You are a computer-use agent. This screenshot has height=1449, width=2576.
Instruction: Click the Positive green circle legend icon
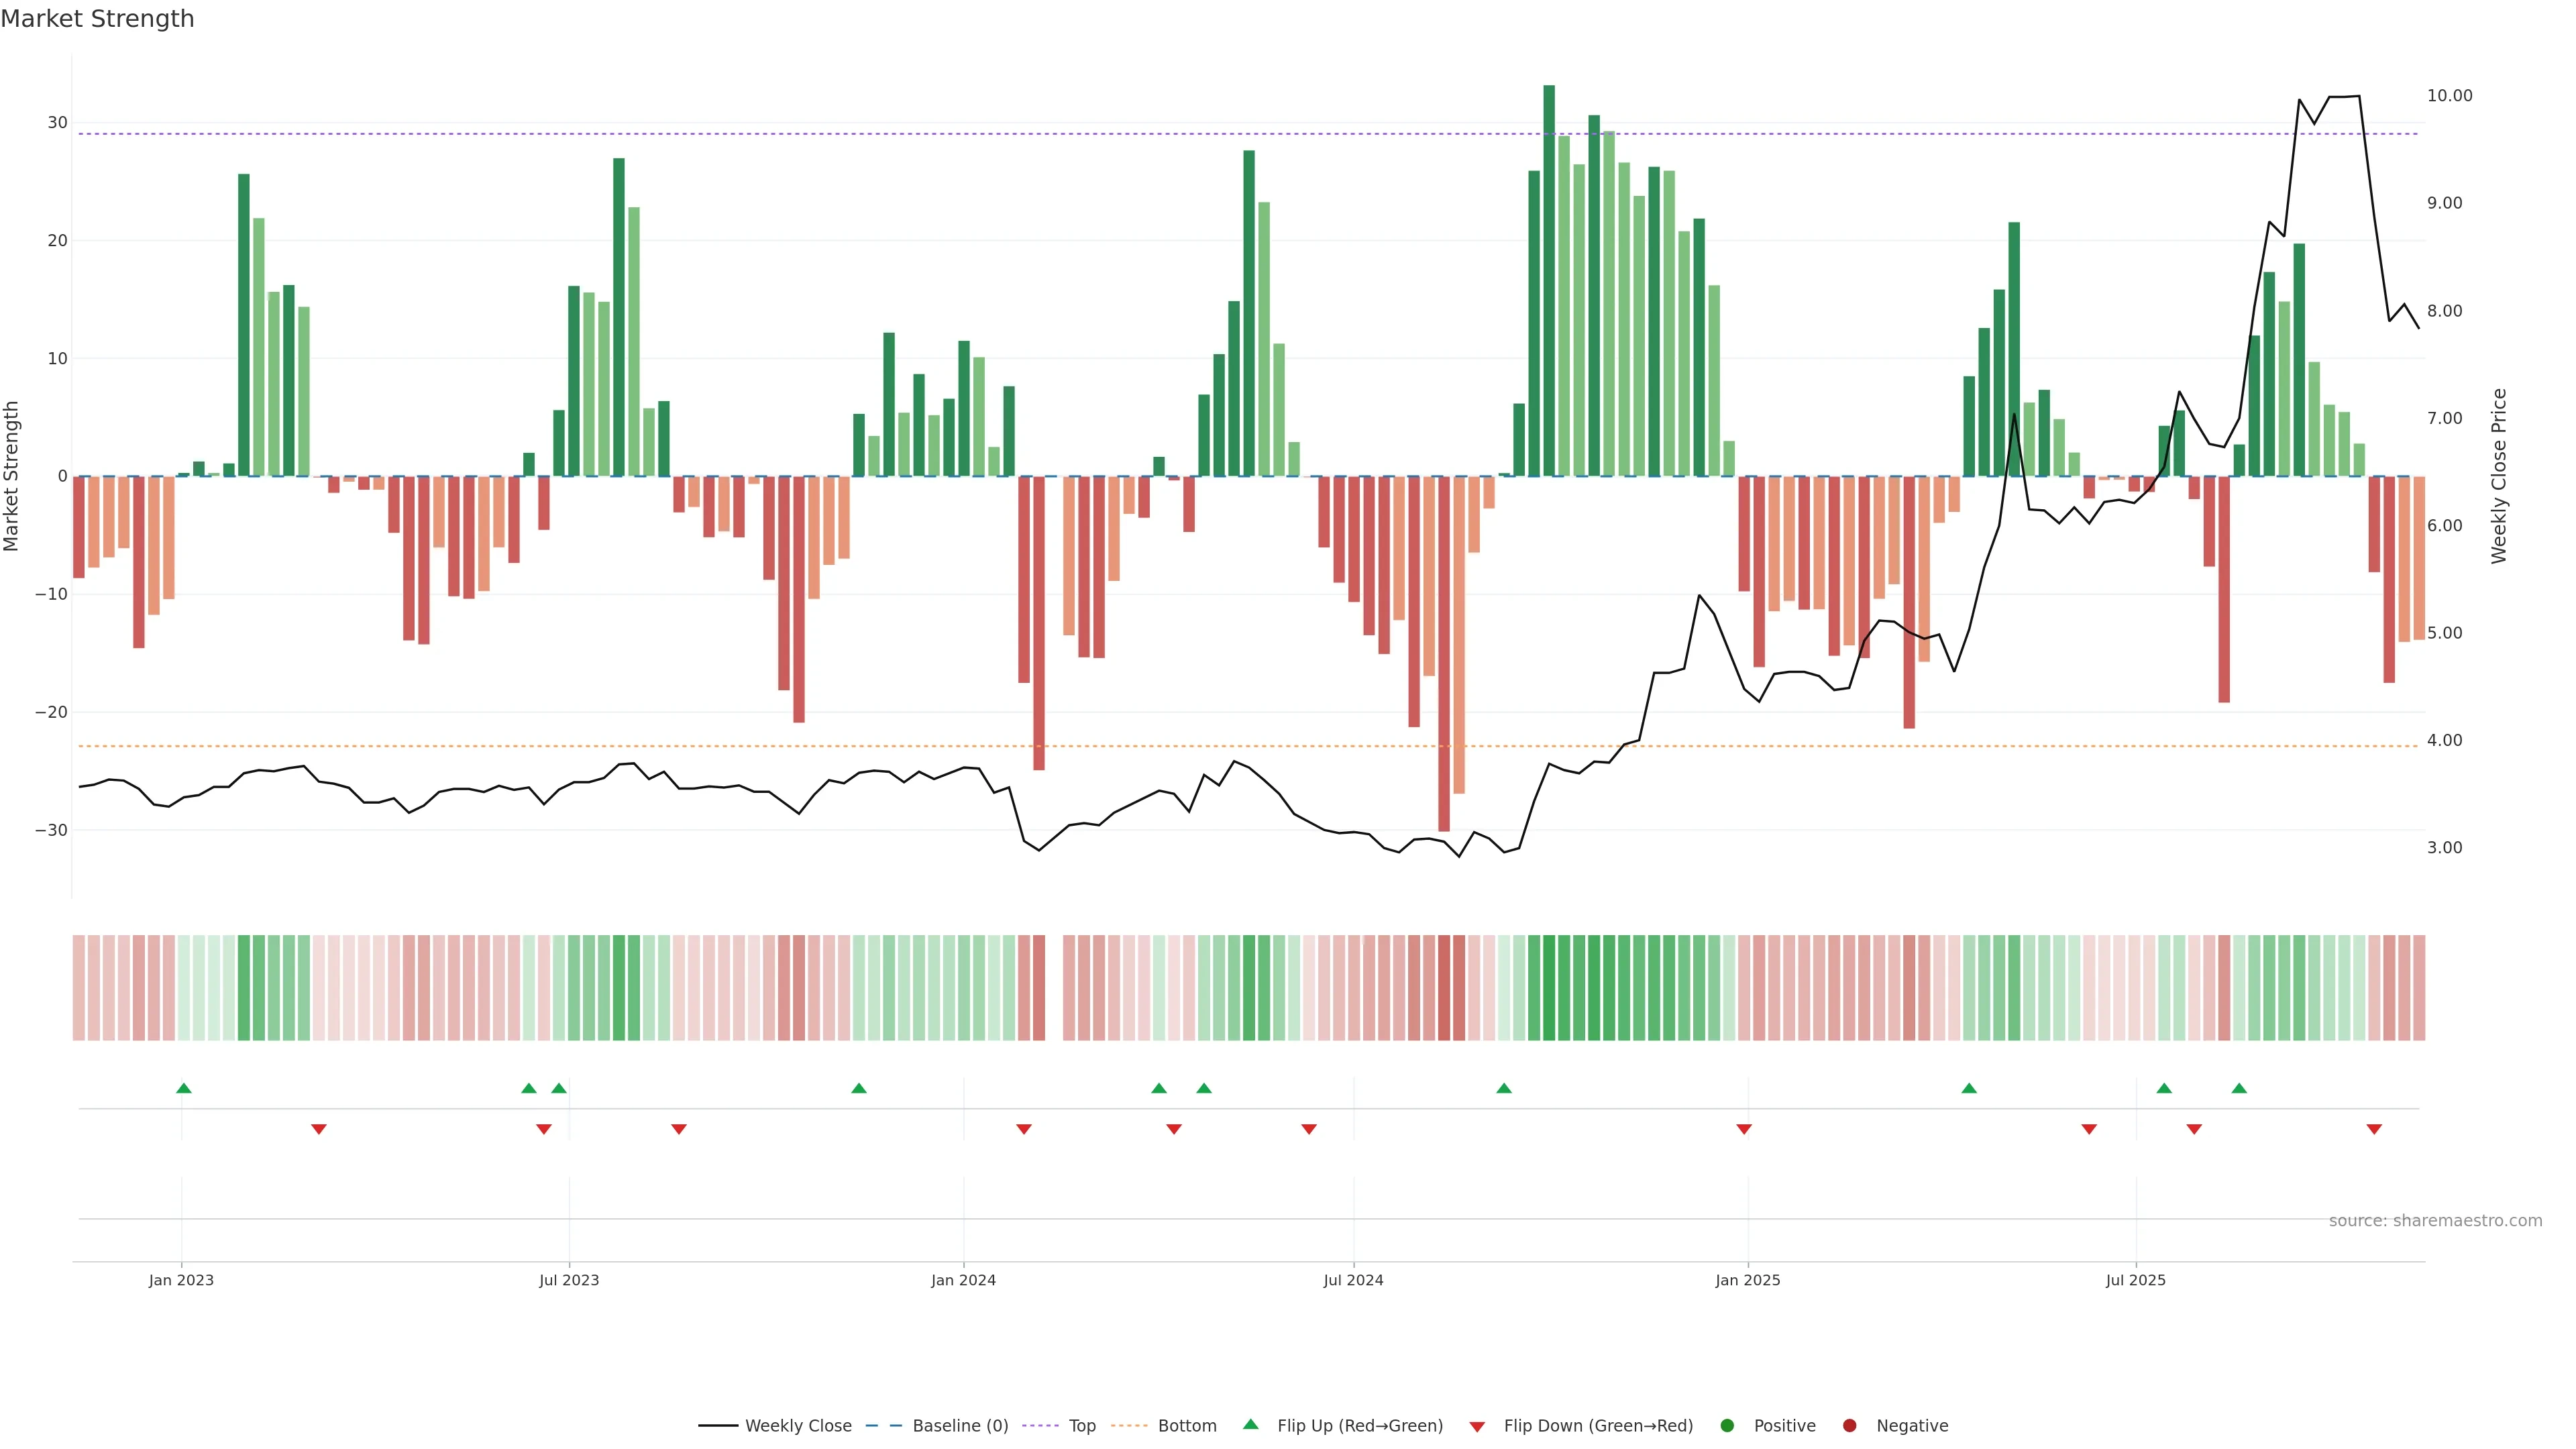coord(1727,1426)
